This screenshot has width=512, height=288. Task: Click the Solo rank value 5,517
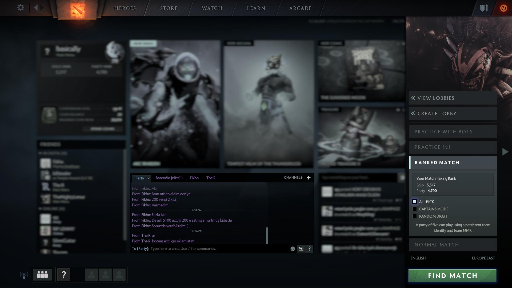(x=431, y=185)
